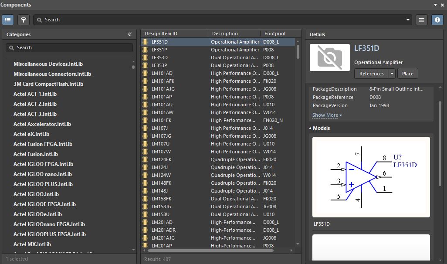Select Actel IGLOOE FPGA.IntLib
Image resolution: width=447 pixels, height=264 pixels.
click(44, 204)
